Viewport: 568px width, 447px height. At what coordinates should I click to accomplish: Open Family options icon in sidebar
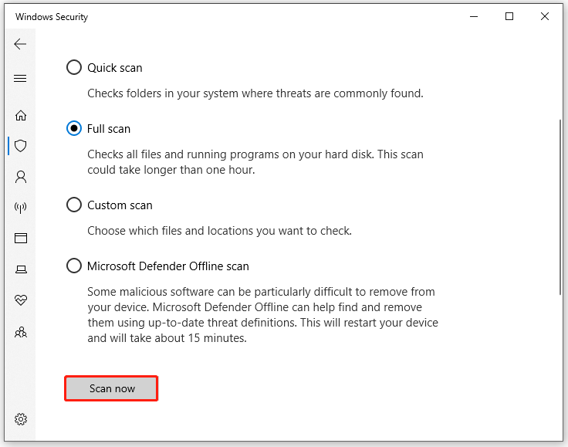(21, 332)
